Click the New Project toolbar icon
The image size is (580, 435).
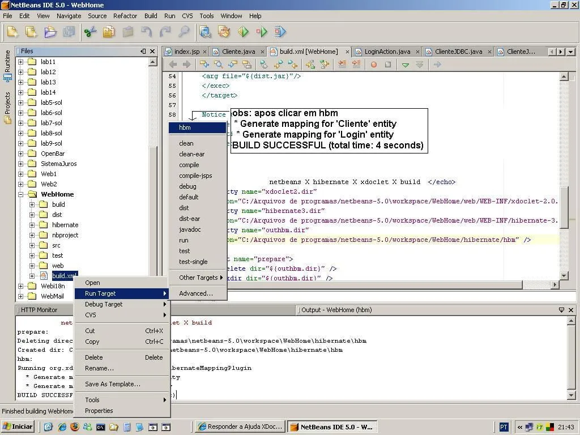[31, 32]
